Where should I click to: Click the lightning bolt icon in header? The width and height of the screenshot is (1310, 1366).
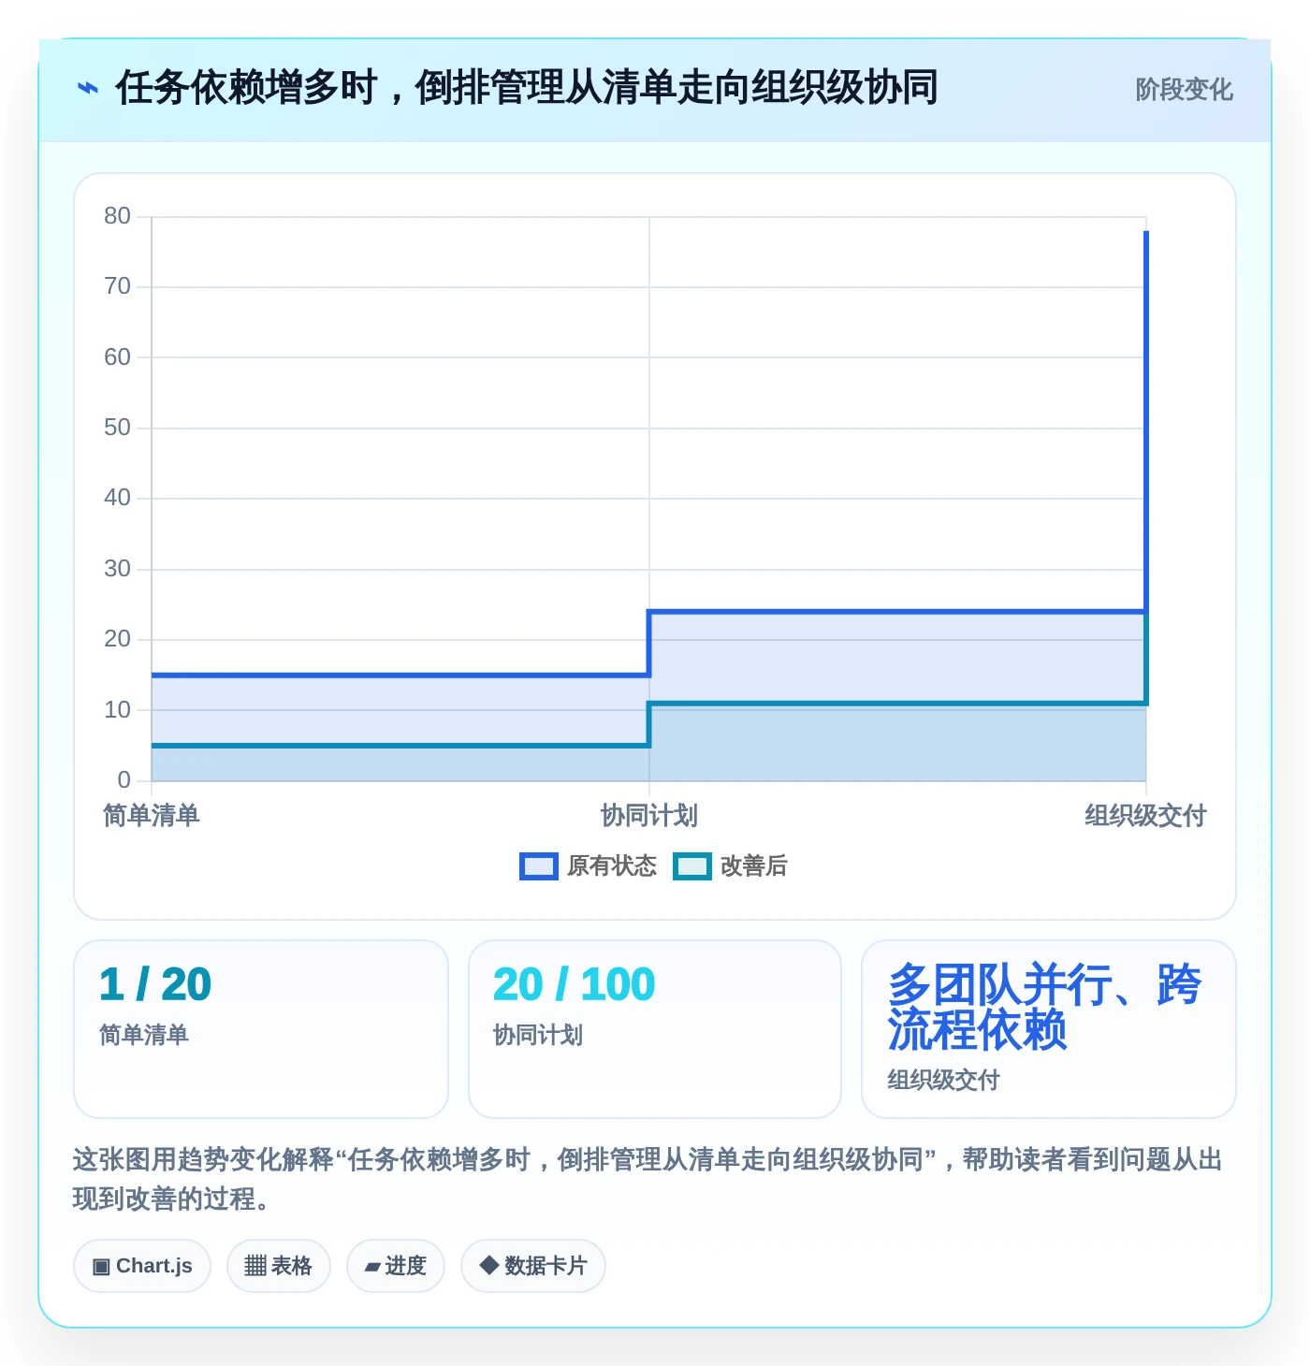(x=87, y=89)
